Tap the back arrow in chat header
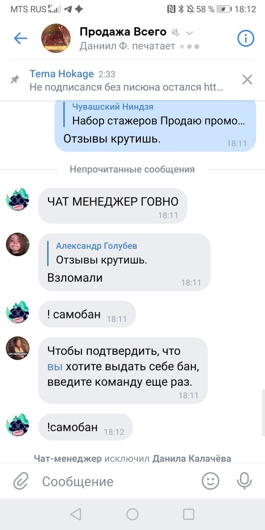The height and width of the screenshot is (530, 265). coord(20,39)
